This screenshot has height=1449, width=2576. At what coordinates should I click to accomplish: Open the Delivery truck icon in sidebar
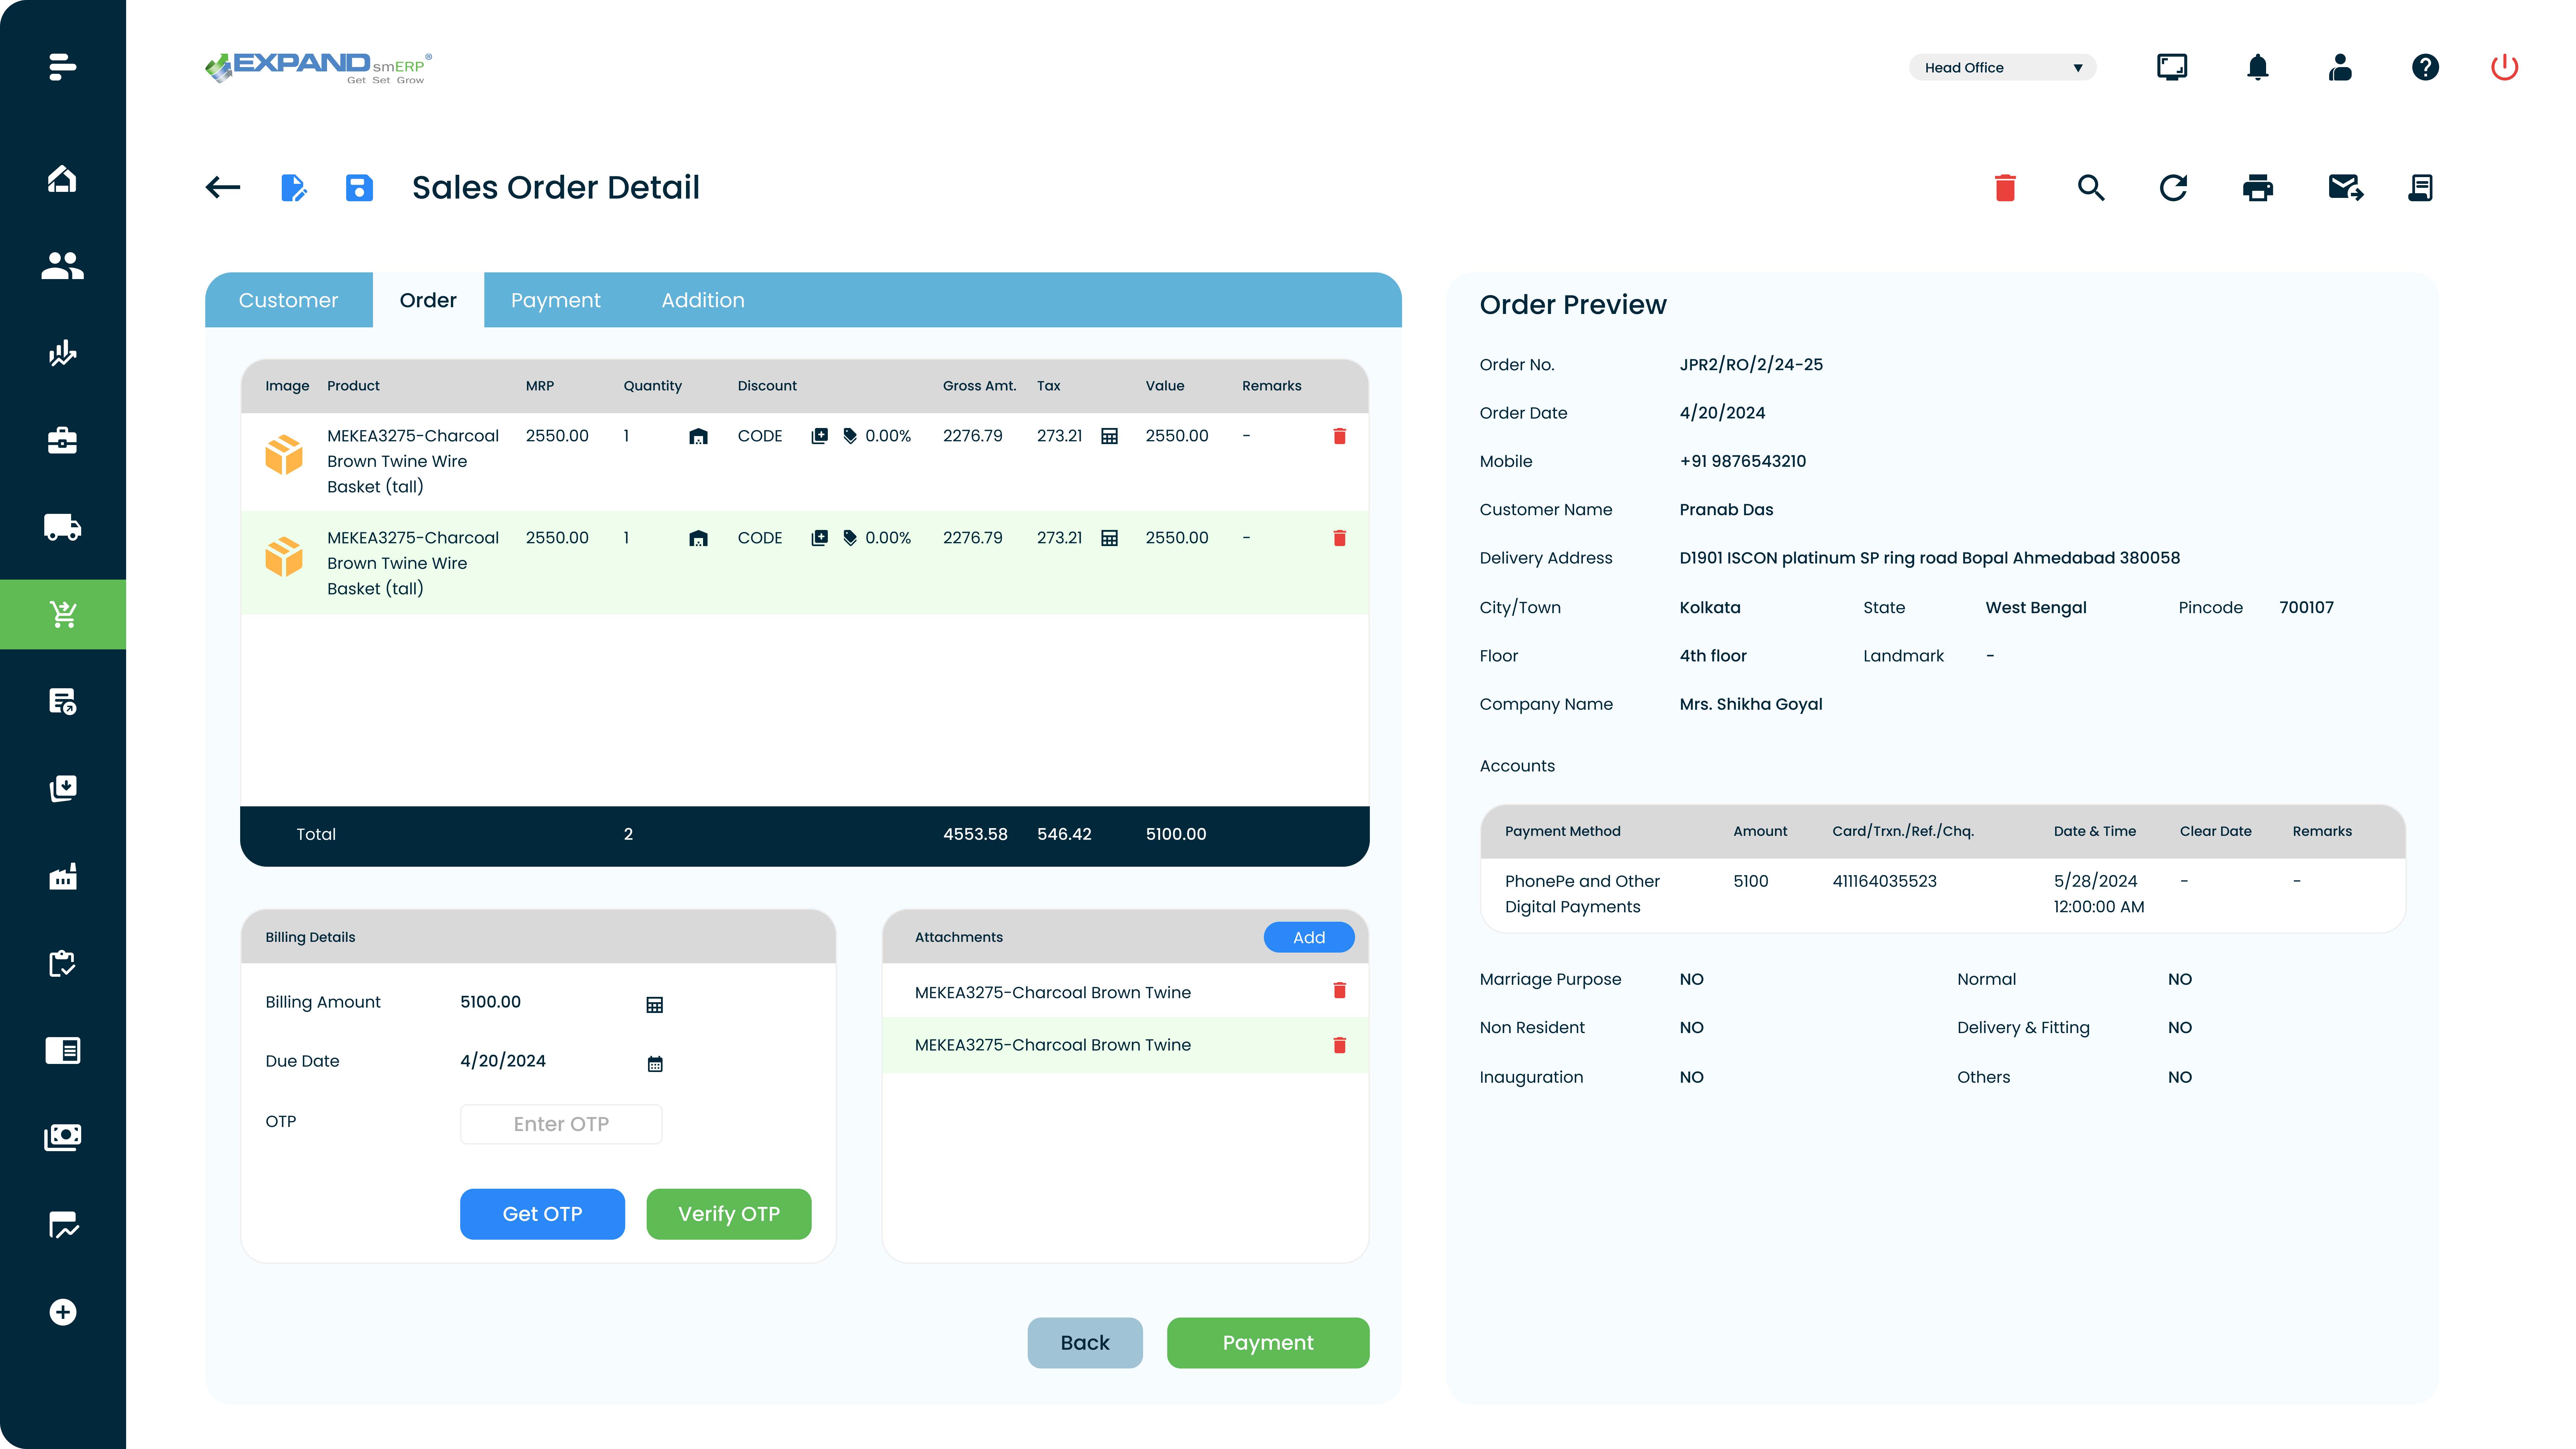(62, 527)
